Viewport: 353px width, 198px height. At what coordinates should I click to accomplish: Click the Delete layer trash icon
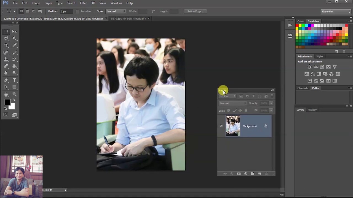coord(266,174)
